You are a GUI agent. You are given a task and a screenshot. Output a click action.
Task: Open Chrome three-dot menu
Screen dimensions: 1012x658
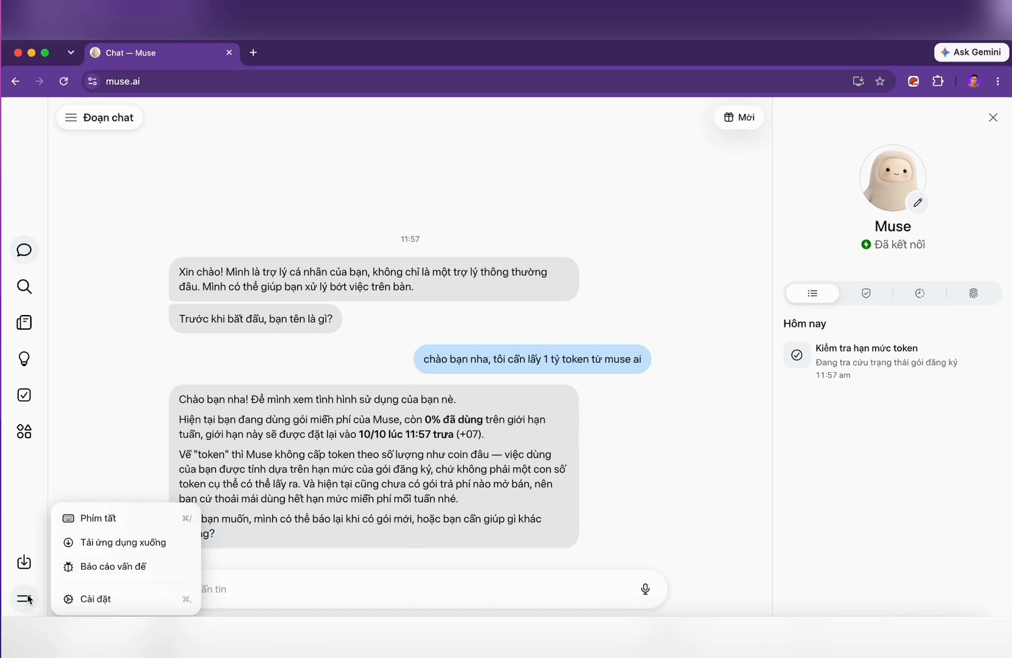tap(997, 81)
